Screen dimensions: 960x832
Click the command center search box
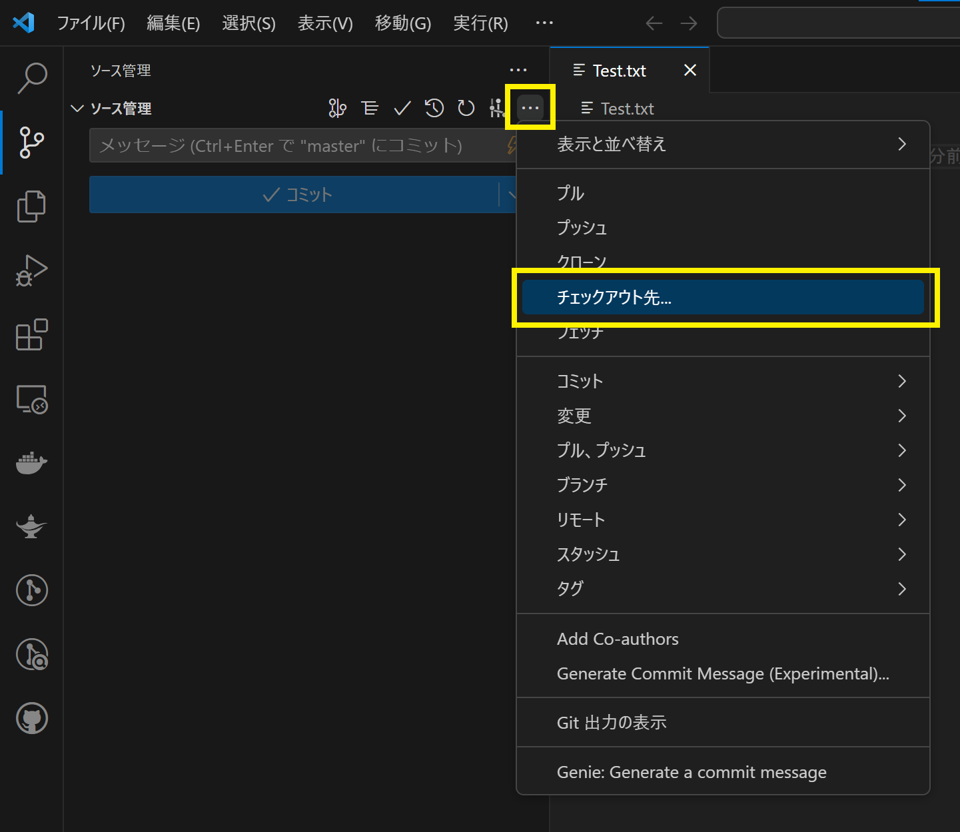pos(838,23)
